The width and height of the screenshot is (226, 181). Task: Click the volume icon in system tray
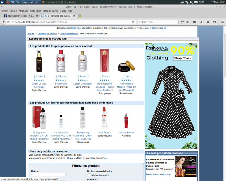point(191,2)
